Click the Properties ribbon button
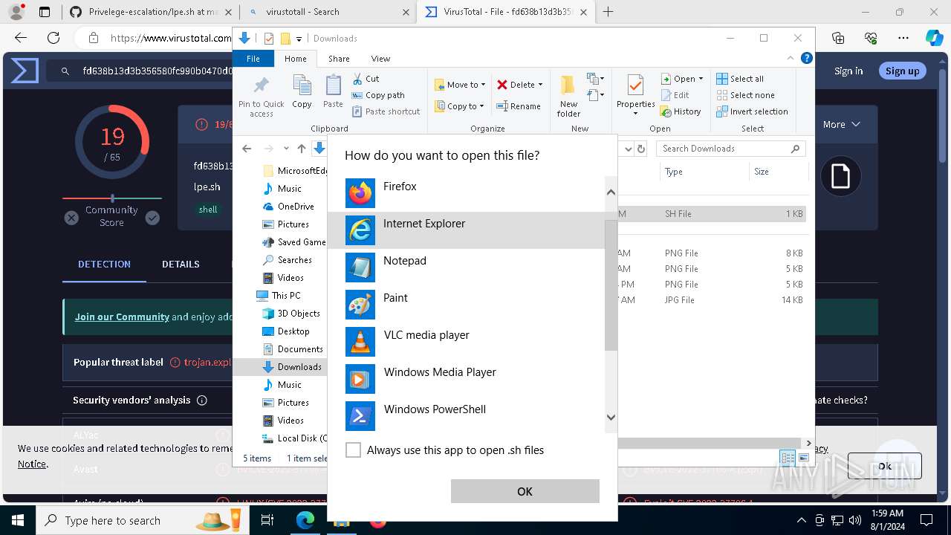 pos(635,95)
